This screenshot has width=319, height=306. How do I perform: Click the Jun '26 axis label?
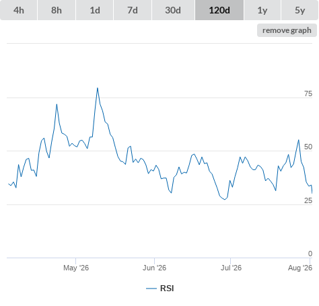click(154, 268)
